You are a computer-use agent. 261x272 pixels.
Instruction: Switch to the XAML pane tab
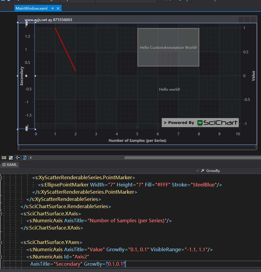(10, 165)
